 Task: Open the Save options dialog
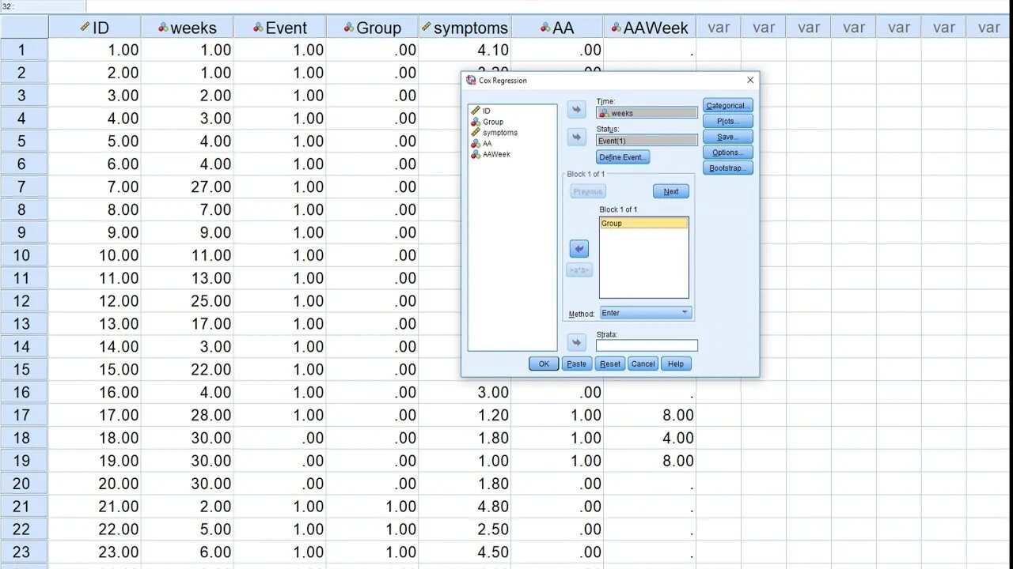point(727,137)
